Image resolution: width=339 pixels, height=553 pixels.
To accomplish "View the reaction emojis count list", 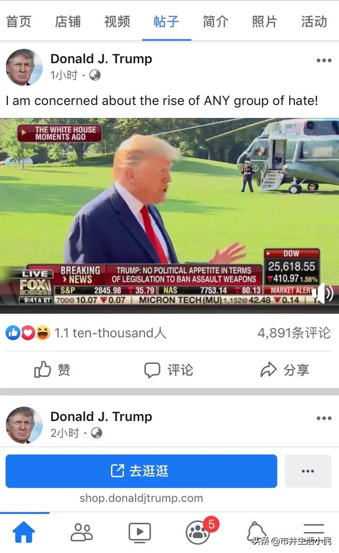I will (x=86, y=333).
